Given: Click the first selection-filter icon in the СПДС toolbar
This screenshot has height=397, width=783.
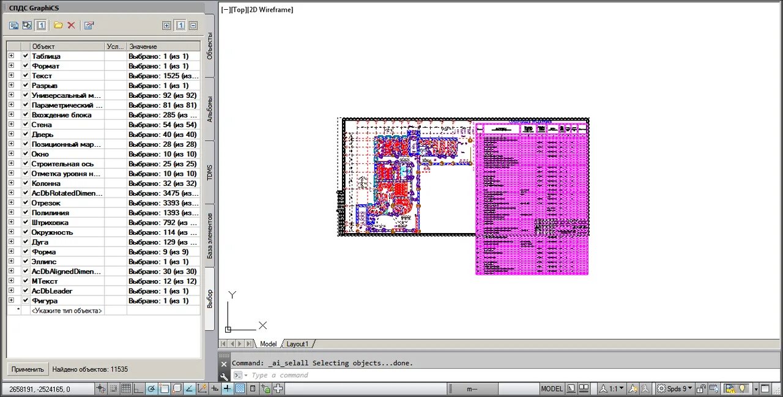Looking at the screenshot, I should coord(14,25).
